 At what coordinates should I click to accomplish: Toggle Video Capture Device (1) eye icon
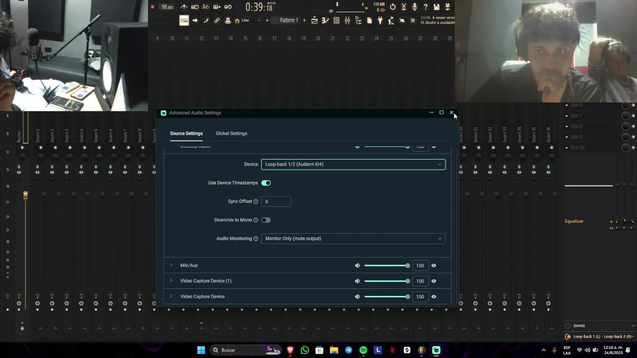click(x=434, y=281)
